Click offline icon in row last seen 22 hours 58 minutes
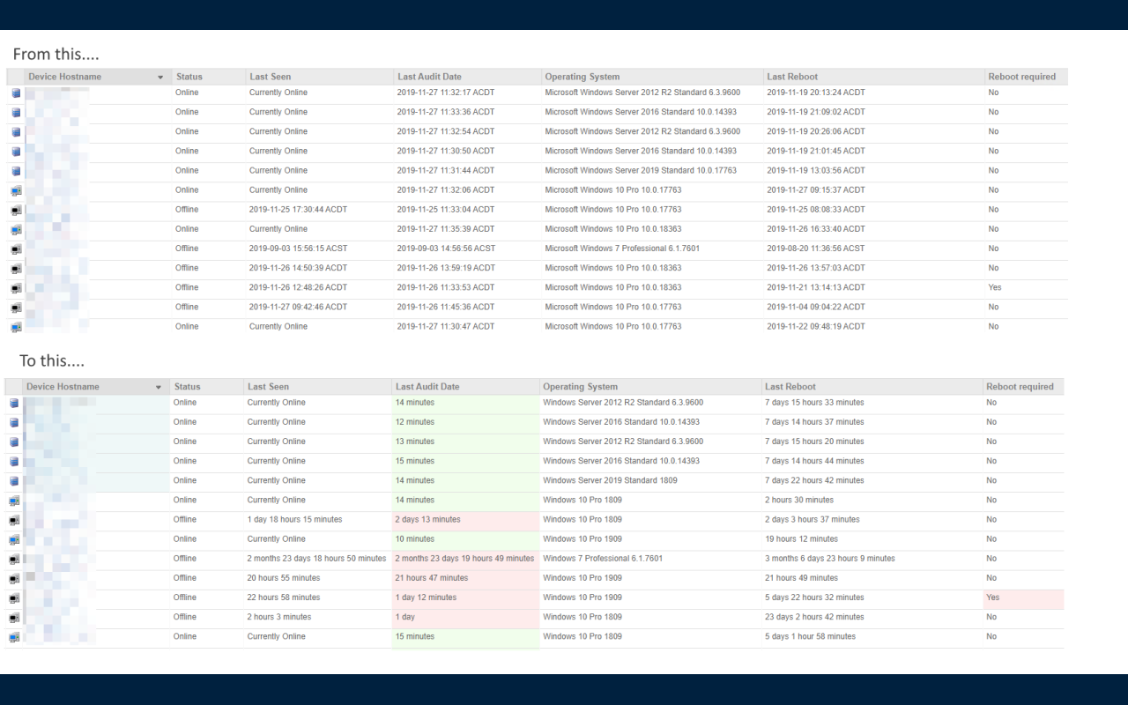Screen dimensions: 1128x705 [x=14, y=597]
